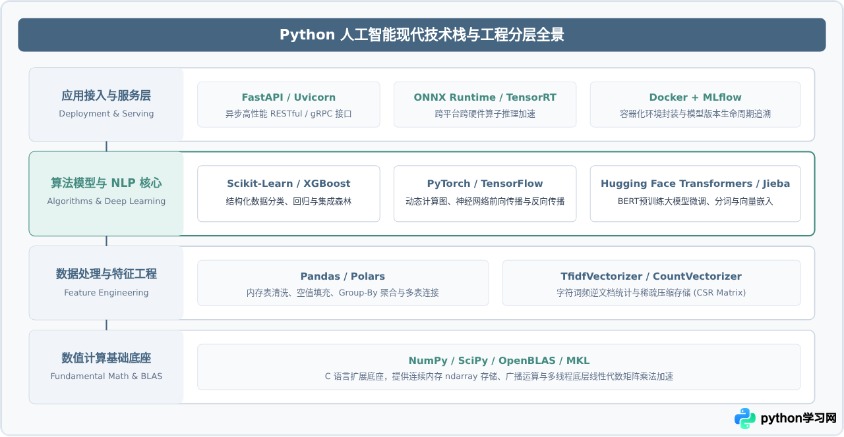This screenshot has height=437, width=844.
Task: Click 'Deployment & Serving' subtitle
Action: tap(106, 114)
